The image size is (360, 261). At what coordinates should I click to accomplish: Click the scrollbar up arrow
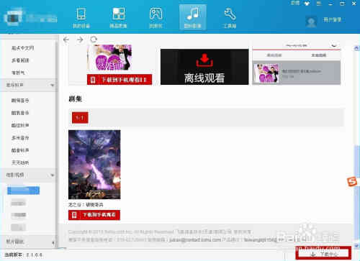[x=356, y=48]
